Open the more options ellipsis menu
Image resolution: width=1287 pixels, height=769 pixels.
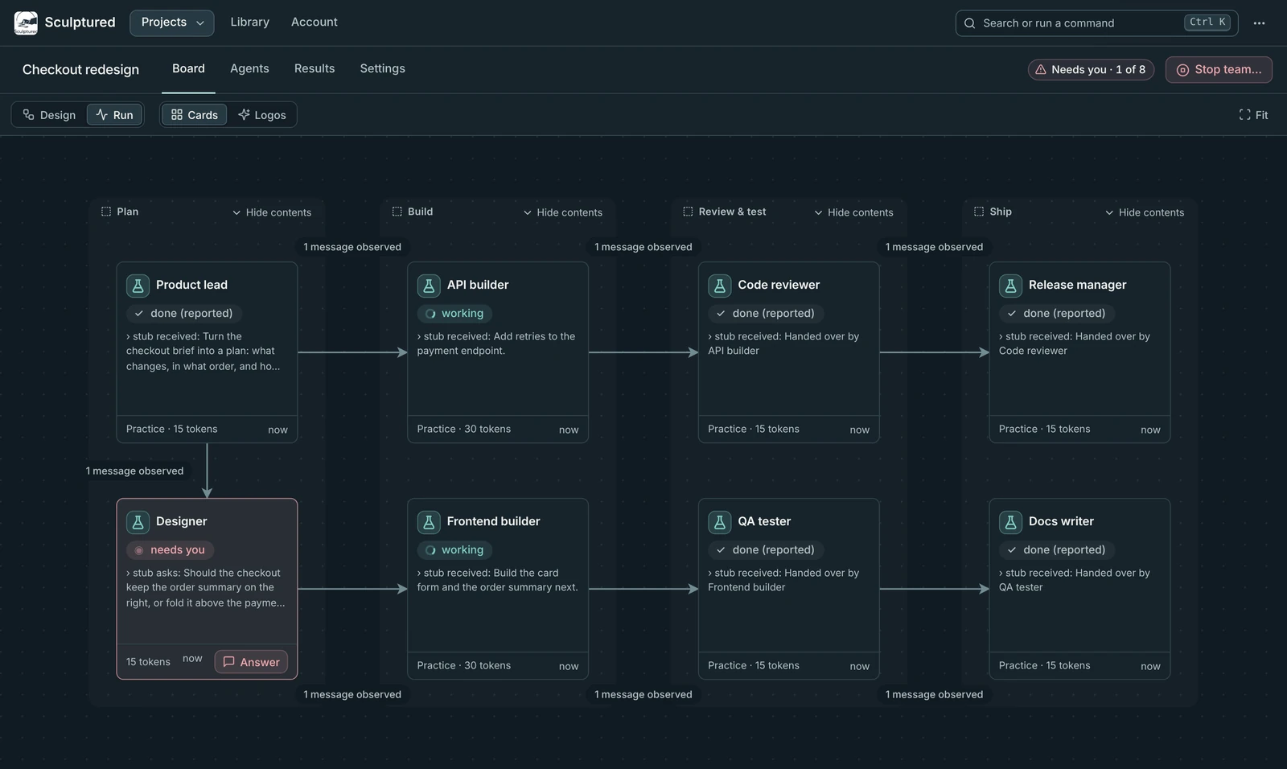pyautogui.click(x=1259, y=23)
